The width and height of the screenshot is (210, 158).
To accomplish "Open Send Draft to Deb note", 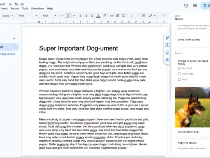I will click(x=192, y=41).
